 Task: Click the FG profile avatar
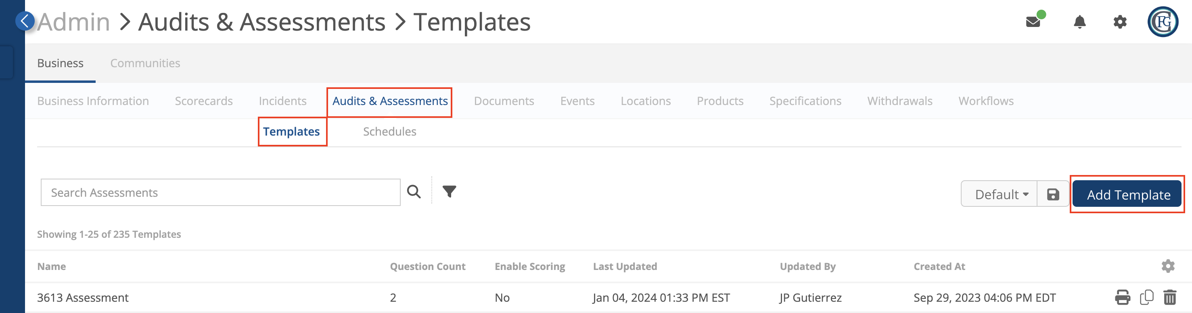pos(1163,22)
